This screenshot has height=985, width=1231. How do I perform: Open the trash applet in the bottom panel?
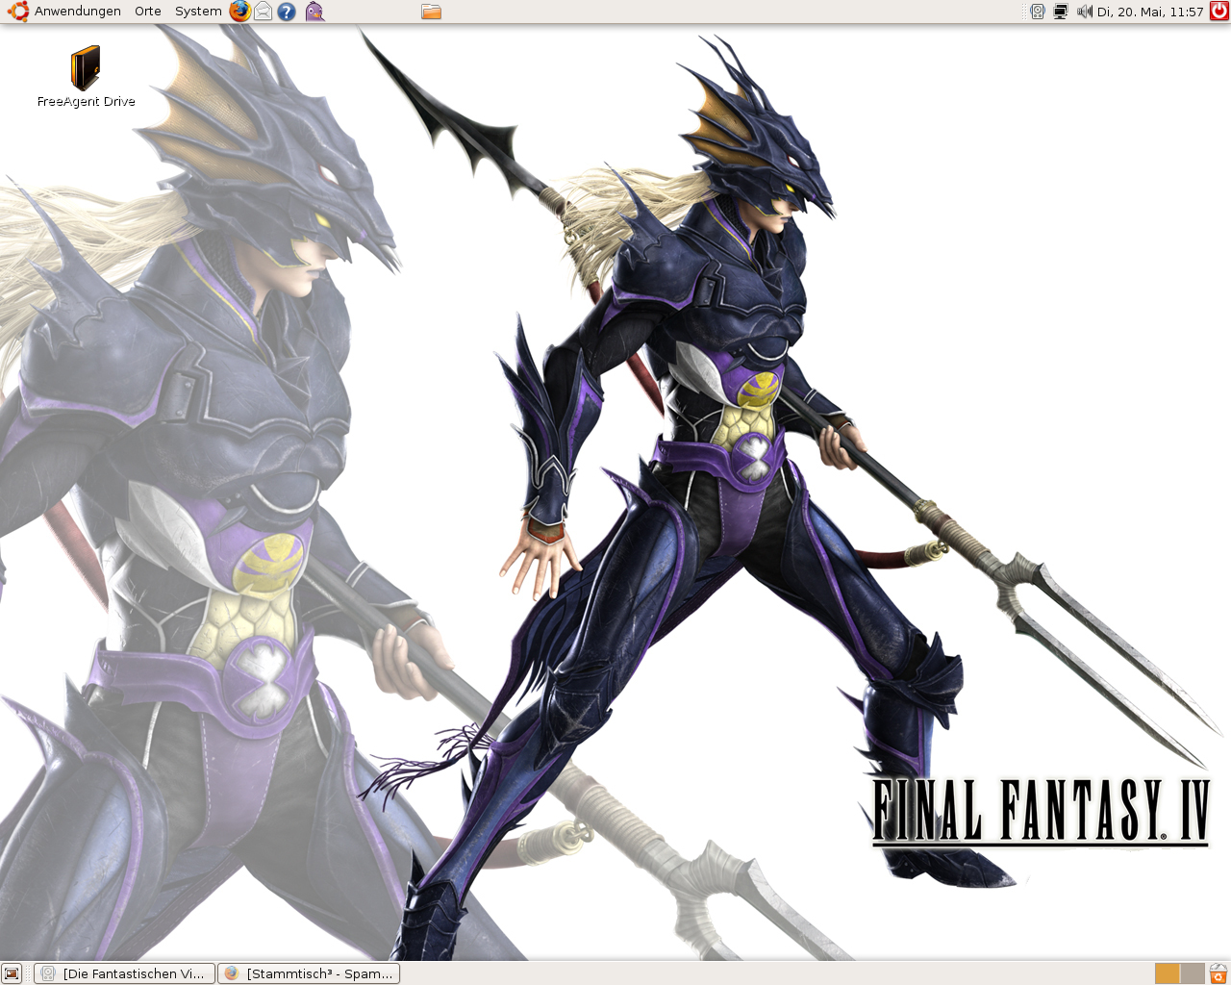(x=1218, y=973)
